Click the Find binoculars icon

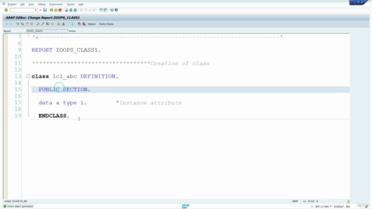(x=71, y=10)
